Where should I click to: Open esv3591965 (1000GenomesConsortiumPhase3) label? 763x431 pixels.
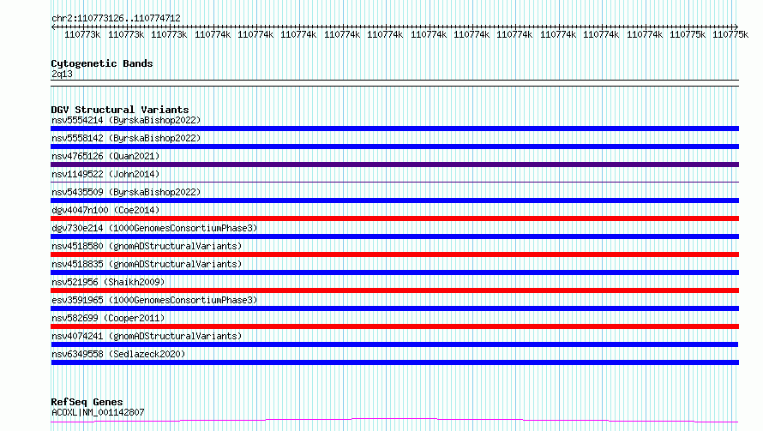(154, 300)
